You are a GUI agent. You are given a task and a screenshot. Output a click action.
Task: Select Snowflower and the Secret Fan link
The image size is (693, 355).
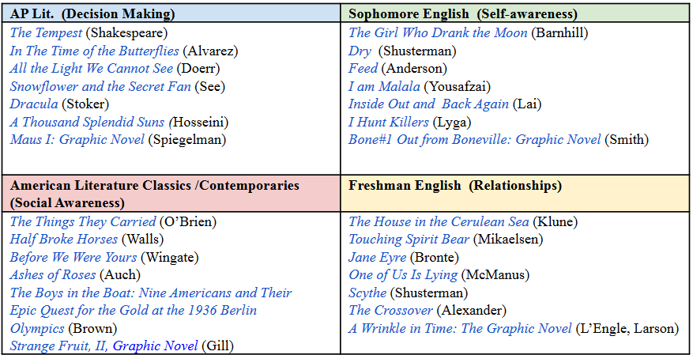click(x=100, y=86)
